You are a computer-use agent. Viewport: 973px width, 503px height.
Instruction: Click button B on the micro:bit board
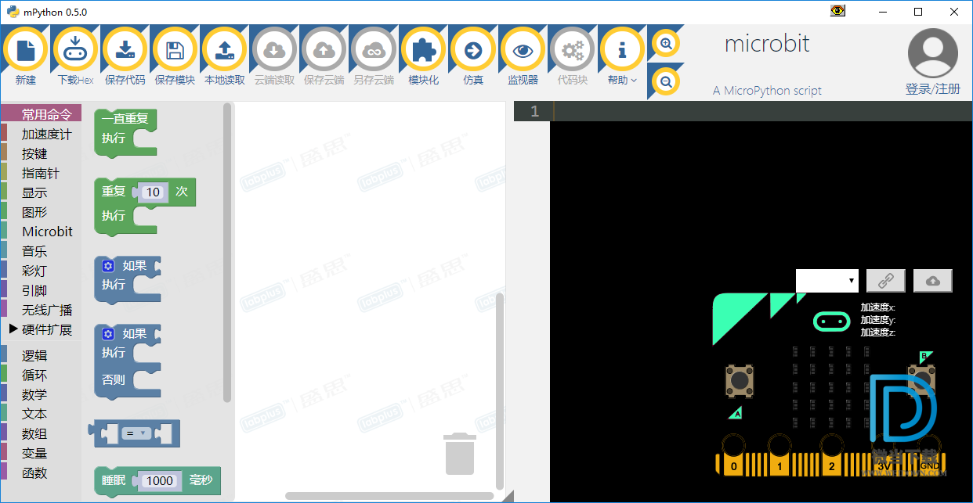pos(922,379)
